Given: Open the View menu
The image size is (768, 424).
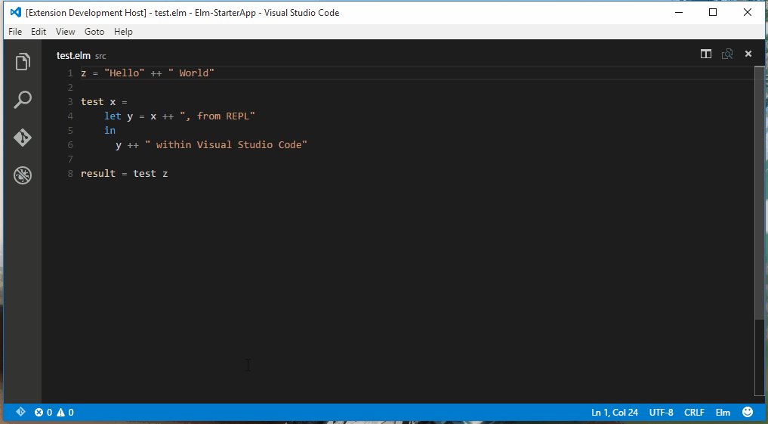Looking at the screenshot, I should (65, 32).
